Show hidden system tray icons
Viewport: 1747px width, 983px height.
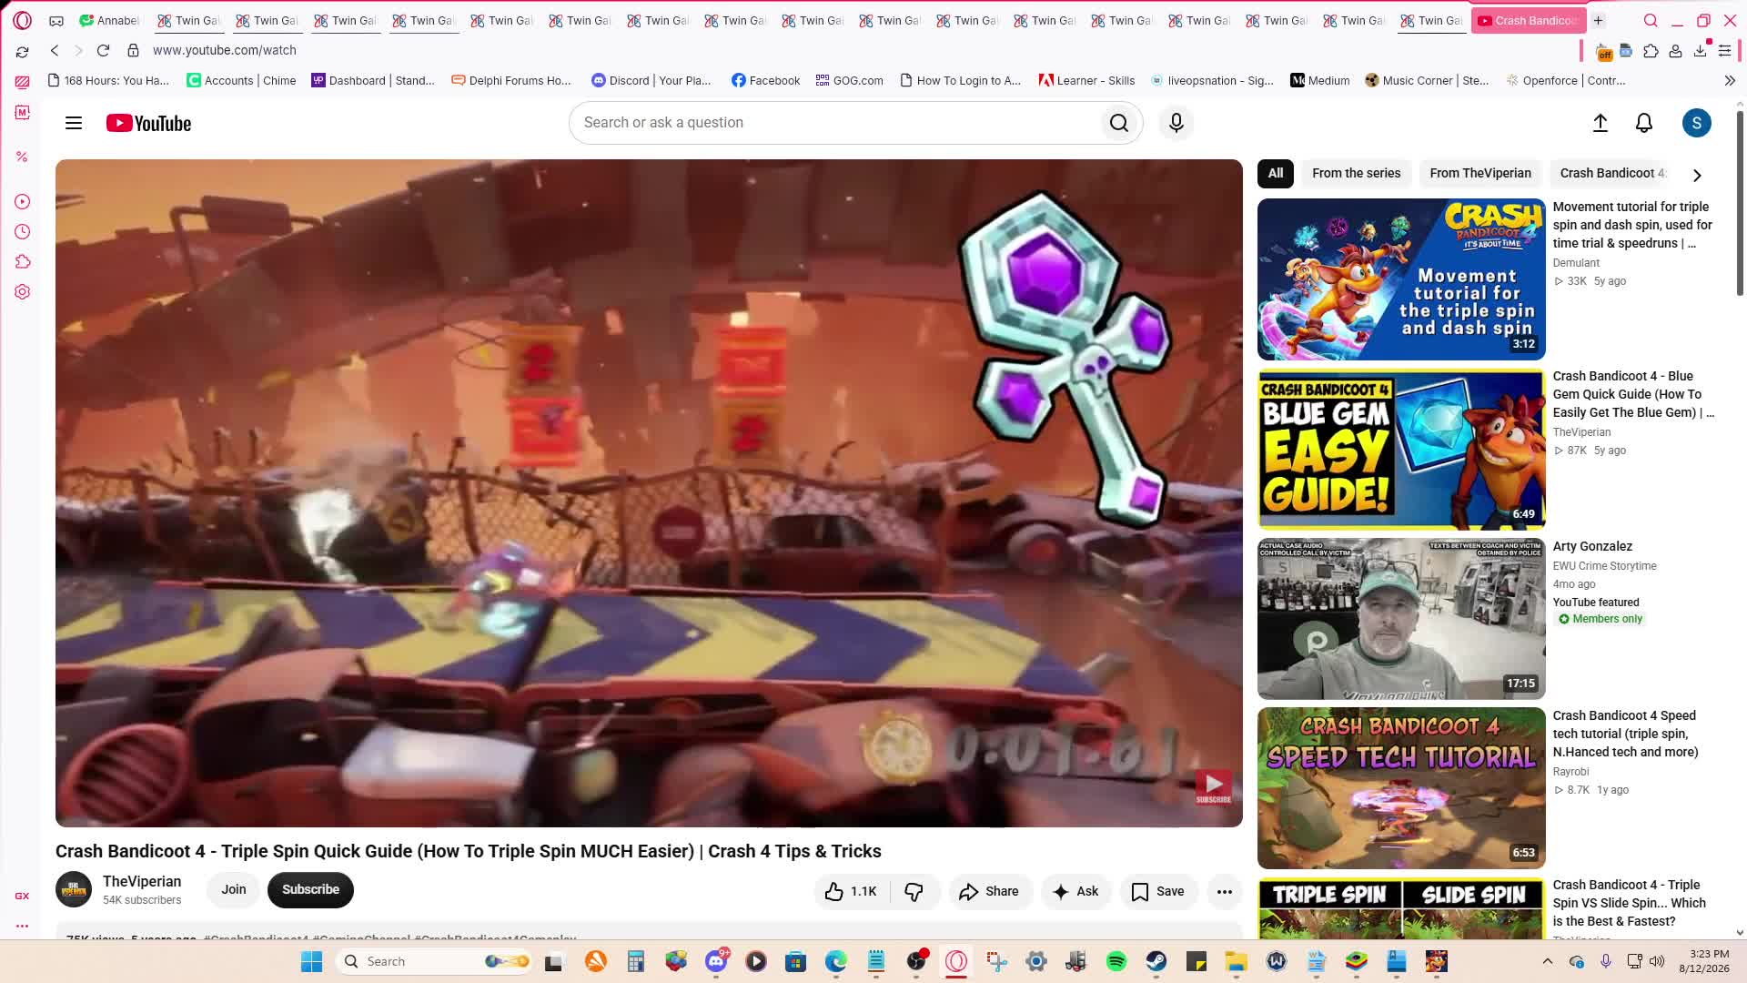pyautogui.click(x=1548, y=961)
